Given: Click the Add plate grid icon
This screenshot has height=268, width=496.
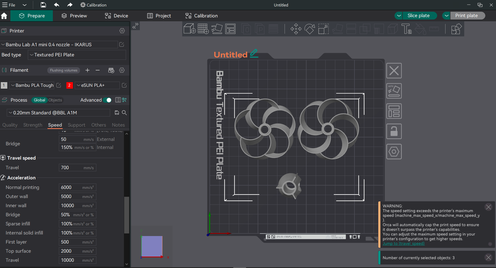Looking at the screenshot, I should (203, 29).
